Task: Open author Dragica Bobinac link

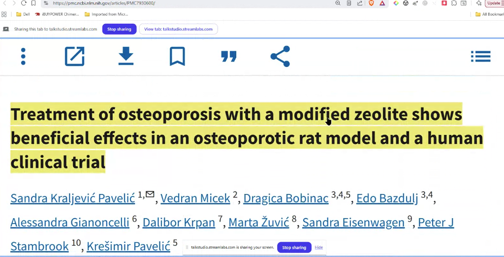Action: click(x=285, y=198)
